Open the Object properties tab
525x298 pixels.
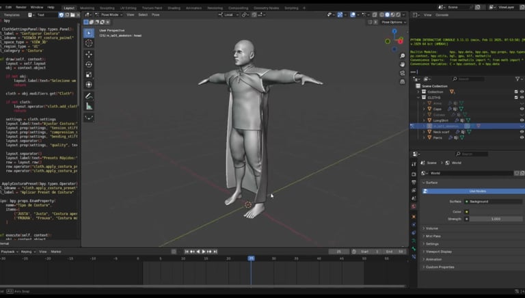pos(414,217)
